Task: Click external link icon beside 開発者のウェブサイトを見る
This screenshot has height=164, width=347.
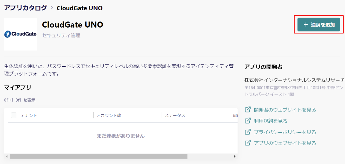Action: pyautogui.click(x=248, y=110)
